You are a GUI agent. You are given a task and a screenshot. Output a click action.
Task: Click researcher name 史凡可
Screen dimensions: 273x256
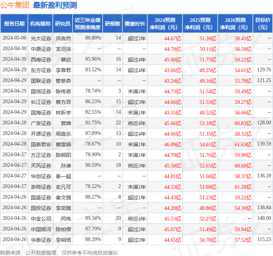(63, 187)
